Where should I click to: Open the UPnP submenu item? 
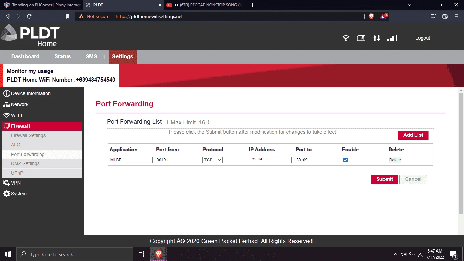pos(42,173)
